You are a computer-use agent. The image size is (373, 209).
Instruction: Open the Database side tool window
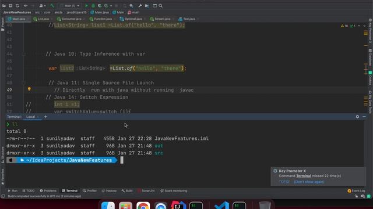(370, 57)
